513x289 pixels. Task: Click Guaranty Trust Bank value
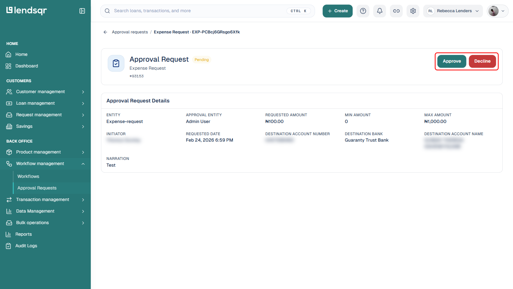pos(366,140)
